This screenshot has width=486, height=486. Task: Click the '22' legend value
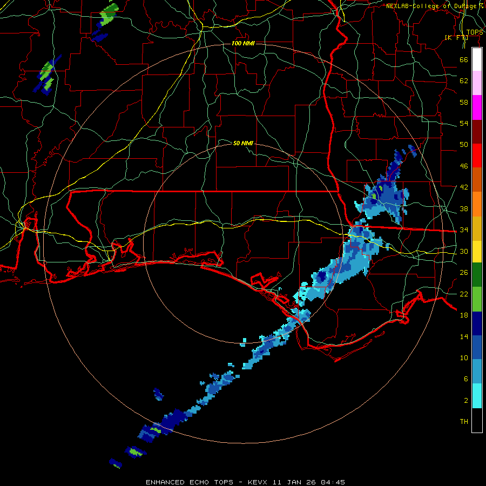[464, 294]
